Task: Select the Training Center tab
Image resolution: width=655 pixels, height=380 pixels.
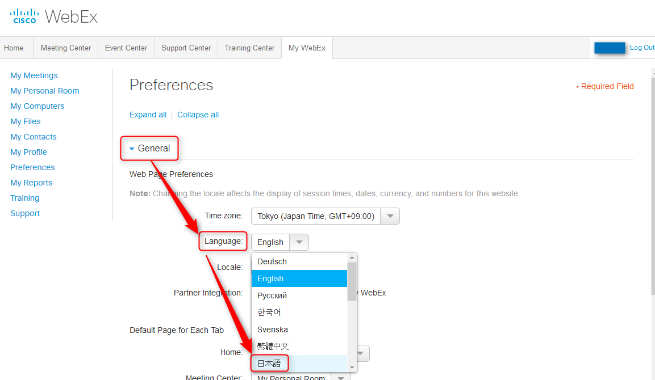Action: pyautogui.click(x=250, y=48)
